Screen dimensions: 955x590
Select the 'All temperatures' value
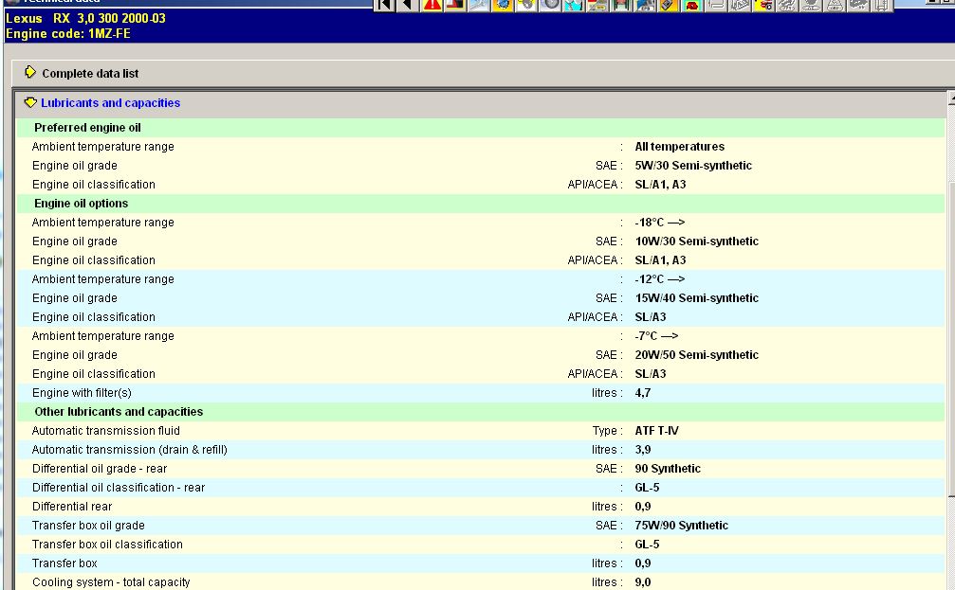(680, 147)
